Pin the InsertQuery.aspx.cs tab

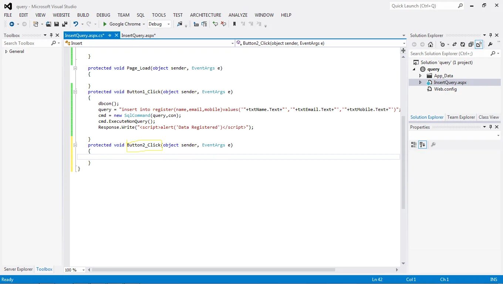[109, 35]
